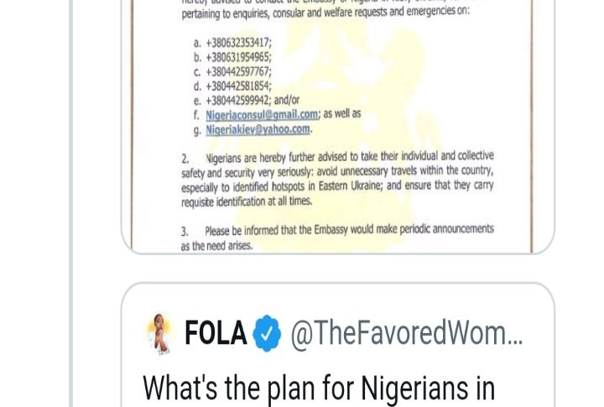Click the blue verified badge next to FOLA
Image resolution: width=604 pixels, height=407 pixels.
click(268, 334)
